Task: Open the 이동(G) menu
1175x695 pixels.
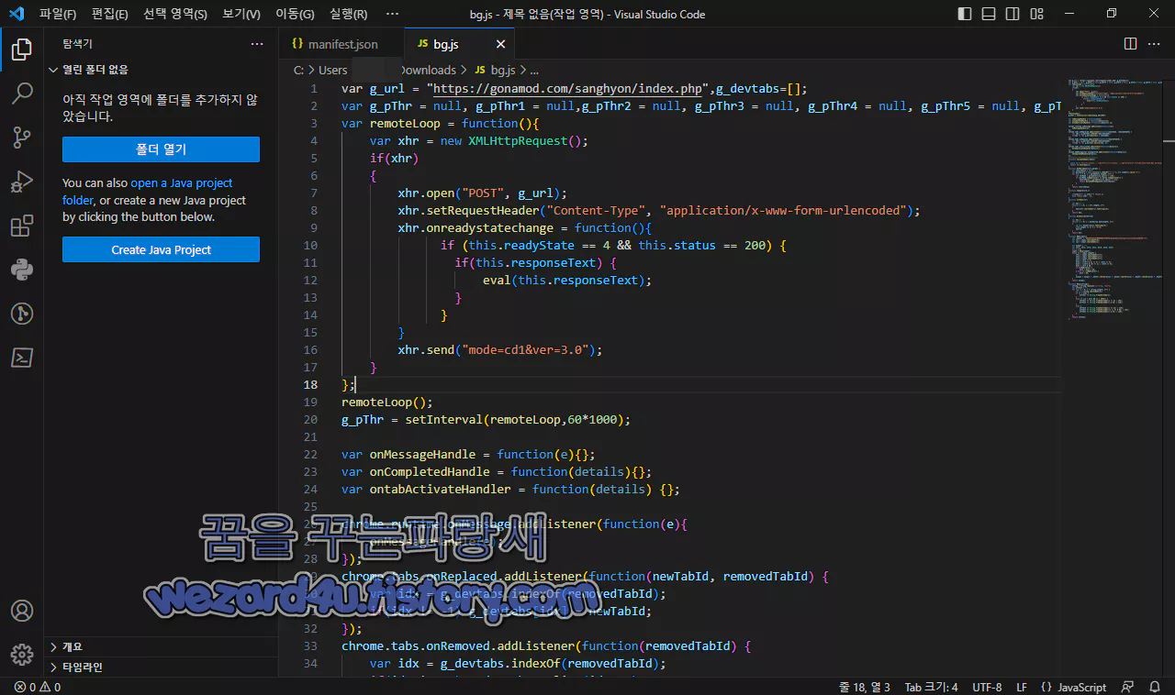Action: (x=295, y=14)
